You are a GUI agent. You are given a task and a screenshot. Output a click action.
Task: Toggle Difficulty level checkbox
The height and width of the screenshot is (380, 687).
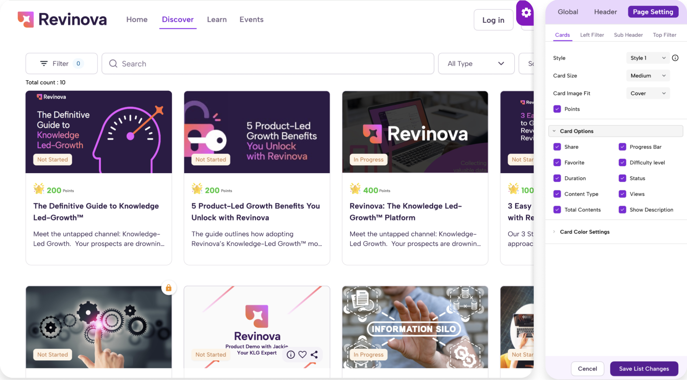[622, 162]
